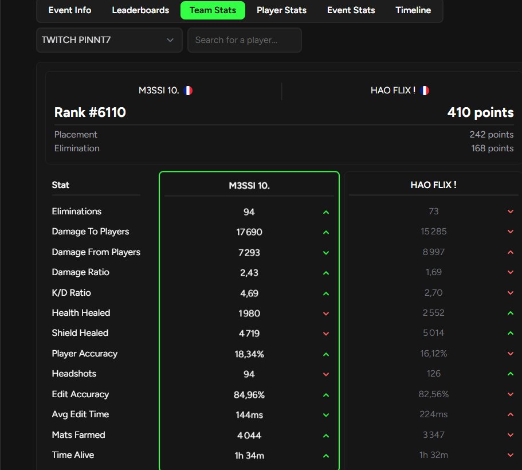Image resolution: width=522 pixels, height=470 pixels.
Task: Click the Damage To Players stat label
Action: 90,232
